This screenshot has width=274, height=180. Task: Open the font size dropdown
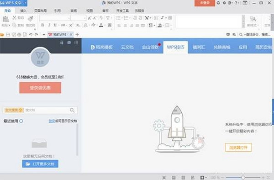click(85, 18)
